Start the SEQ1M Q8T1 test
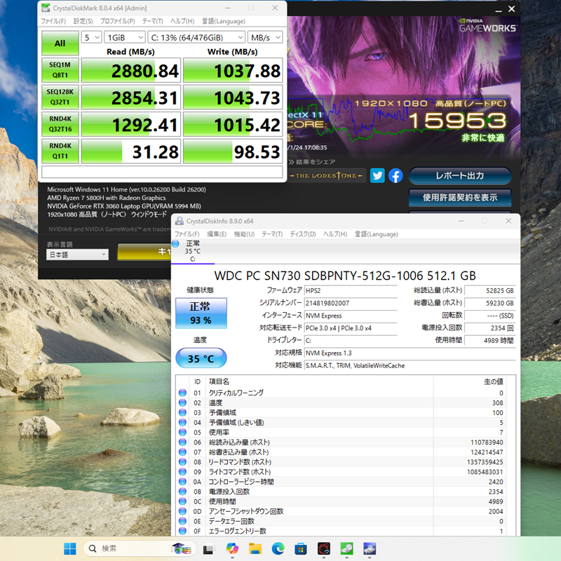Viewport: 561px width, 561px height. point(60,70)
